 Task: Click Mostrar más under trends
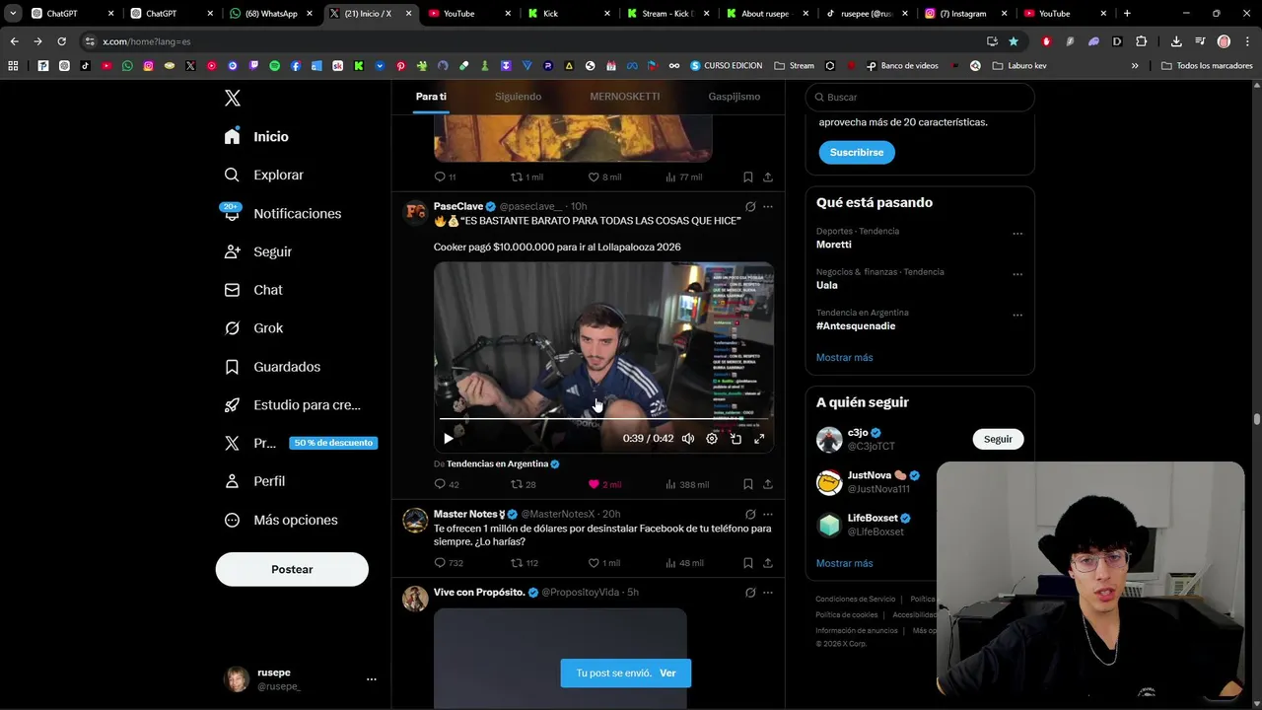coord(844,357)
